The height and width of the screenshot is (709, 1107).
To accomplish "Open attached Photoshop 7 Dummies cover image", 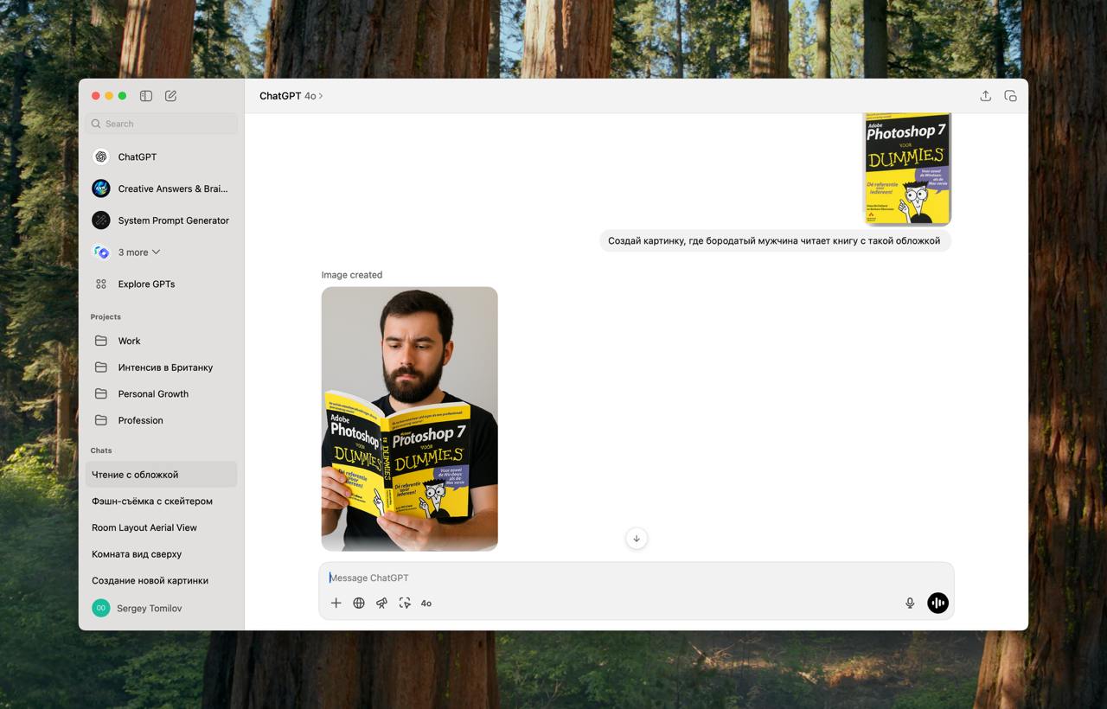I will [x=907, y=169].
